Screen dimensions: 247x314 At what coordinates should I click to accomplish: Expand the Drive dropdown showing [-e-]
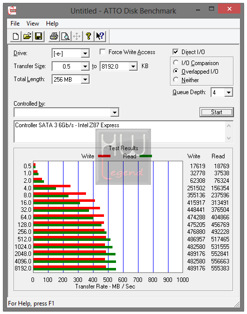click(x=85, y=54)
